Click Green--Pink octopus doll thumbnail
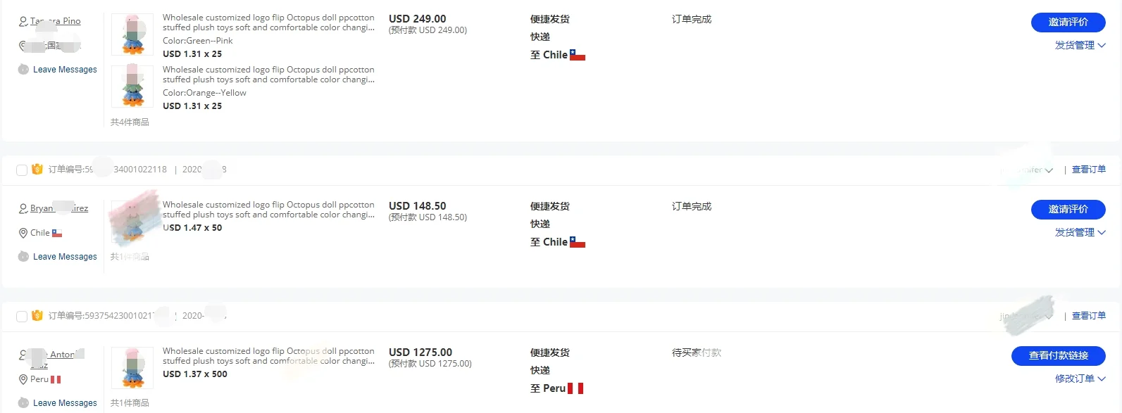Viewport: 1122px width, 413px height. (132, 34)
